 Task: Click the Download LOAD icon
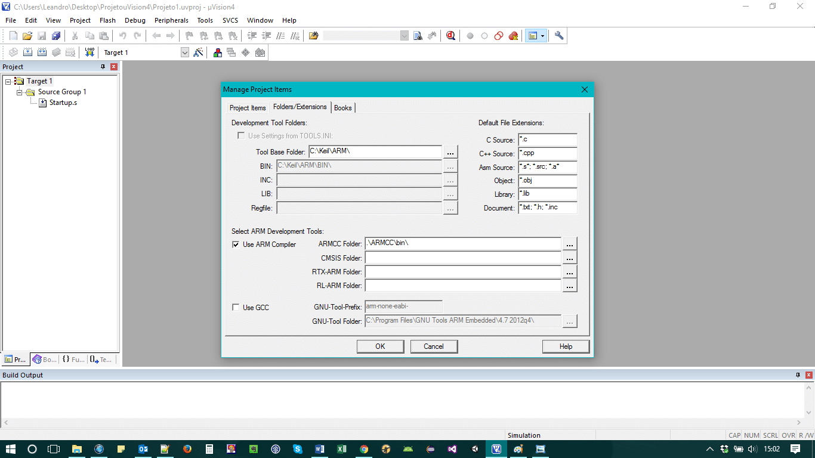point(89,52)
